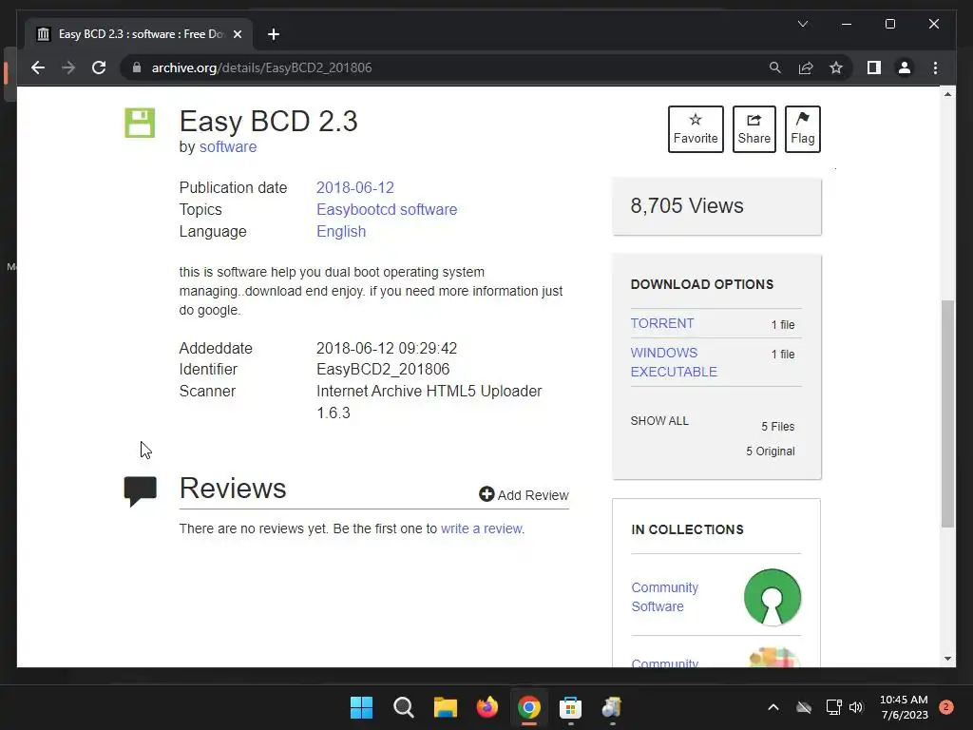This screenshot has width=973, height=730.
Task: Open Windows taskbar Search
Action: click(403, 707)
